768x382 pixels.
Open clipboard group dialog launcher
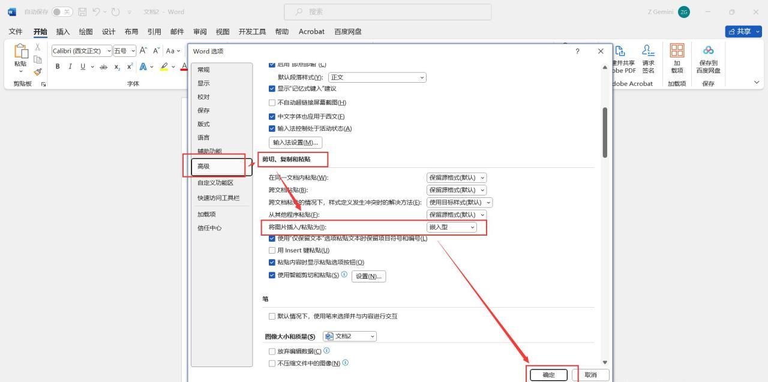coord(43,84)
